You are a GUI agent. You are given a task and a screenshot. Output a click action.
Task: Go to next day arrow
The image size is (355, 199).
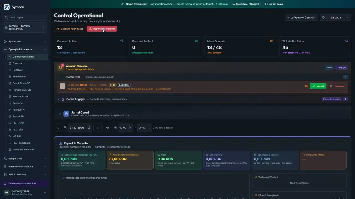[x=98, y=128]
